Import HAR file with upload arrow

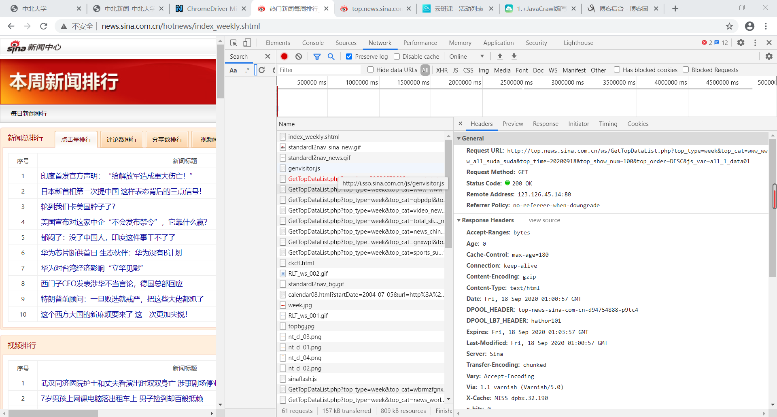click(500, 57)
